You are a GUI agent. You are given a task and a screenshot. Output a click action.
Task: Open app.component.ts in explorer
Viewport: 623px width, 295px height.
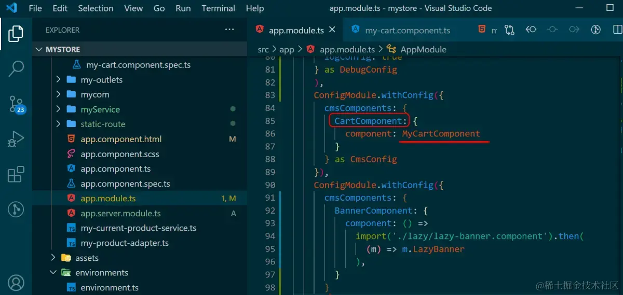(x=139, y=168)
